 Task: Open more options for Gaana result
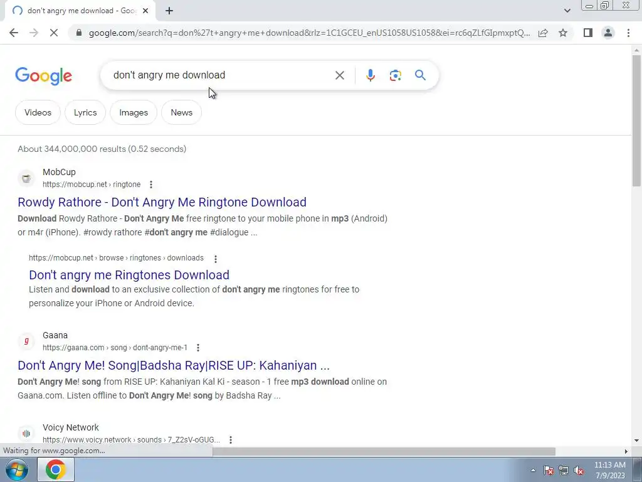(x=197, y=348)
